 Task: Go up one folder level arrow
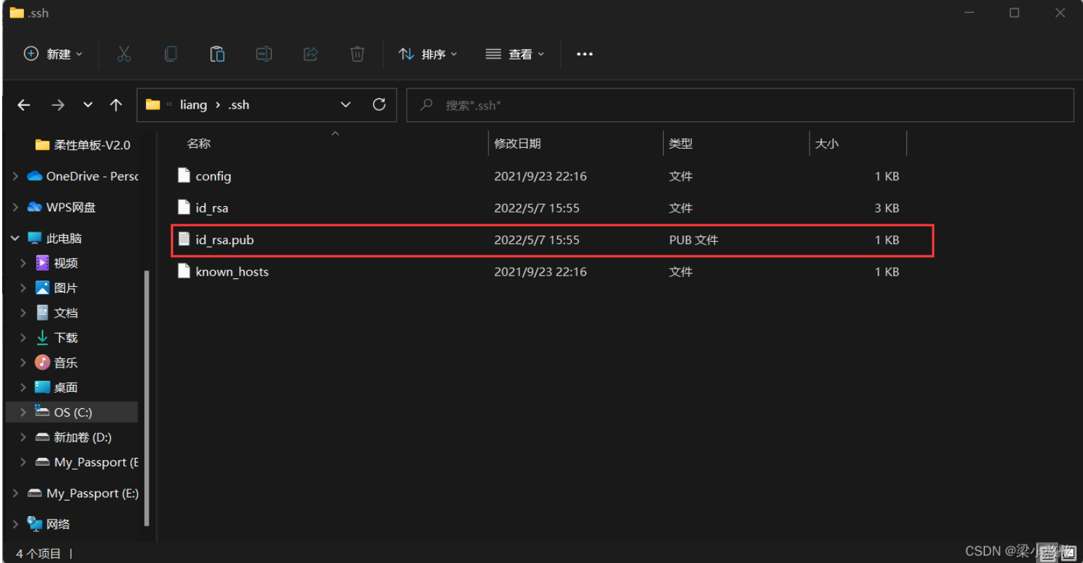(x=116, y=104)
